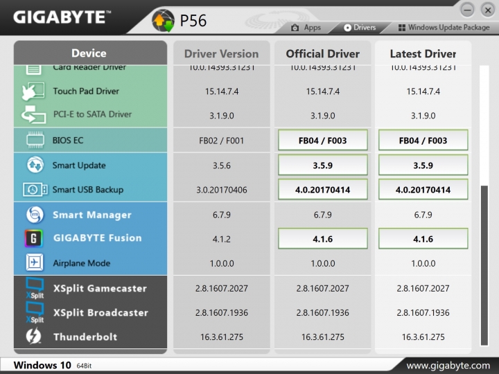
Task: Install Latest Driver FB04 / F003 for BIOS EC
Action: (423, 140)
